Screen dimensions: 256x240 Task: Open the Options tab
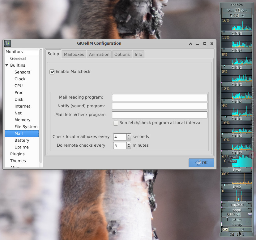122,54
